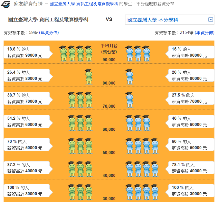Image resolution: width=218 pixels, height=203 pixels.
Task: Click the left 國立臺灣大學 資訊工程及電算機學科 heading
Action: click(48, 20)
